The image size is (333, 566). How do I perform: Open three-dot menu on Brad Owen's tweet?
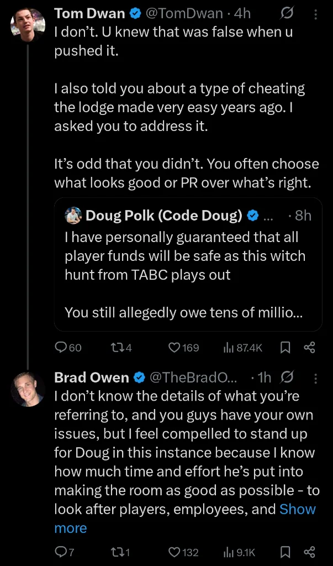click(315, 378)
